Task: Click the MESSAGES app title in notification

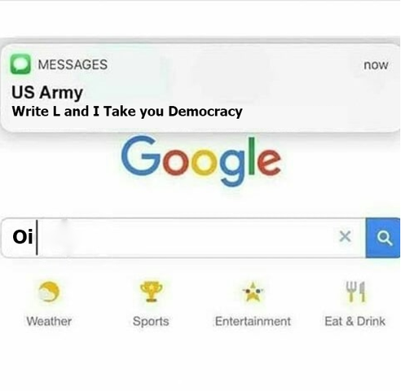Action: [73, 64]
